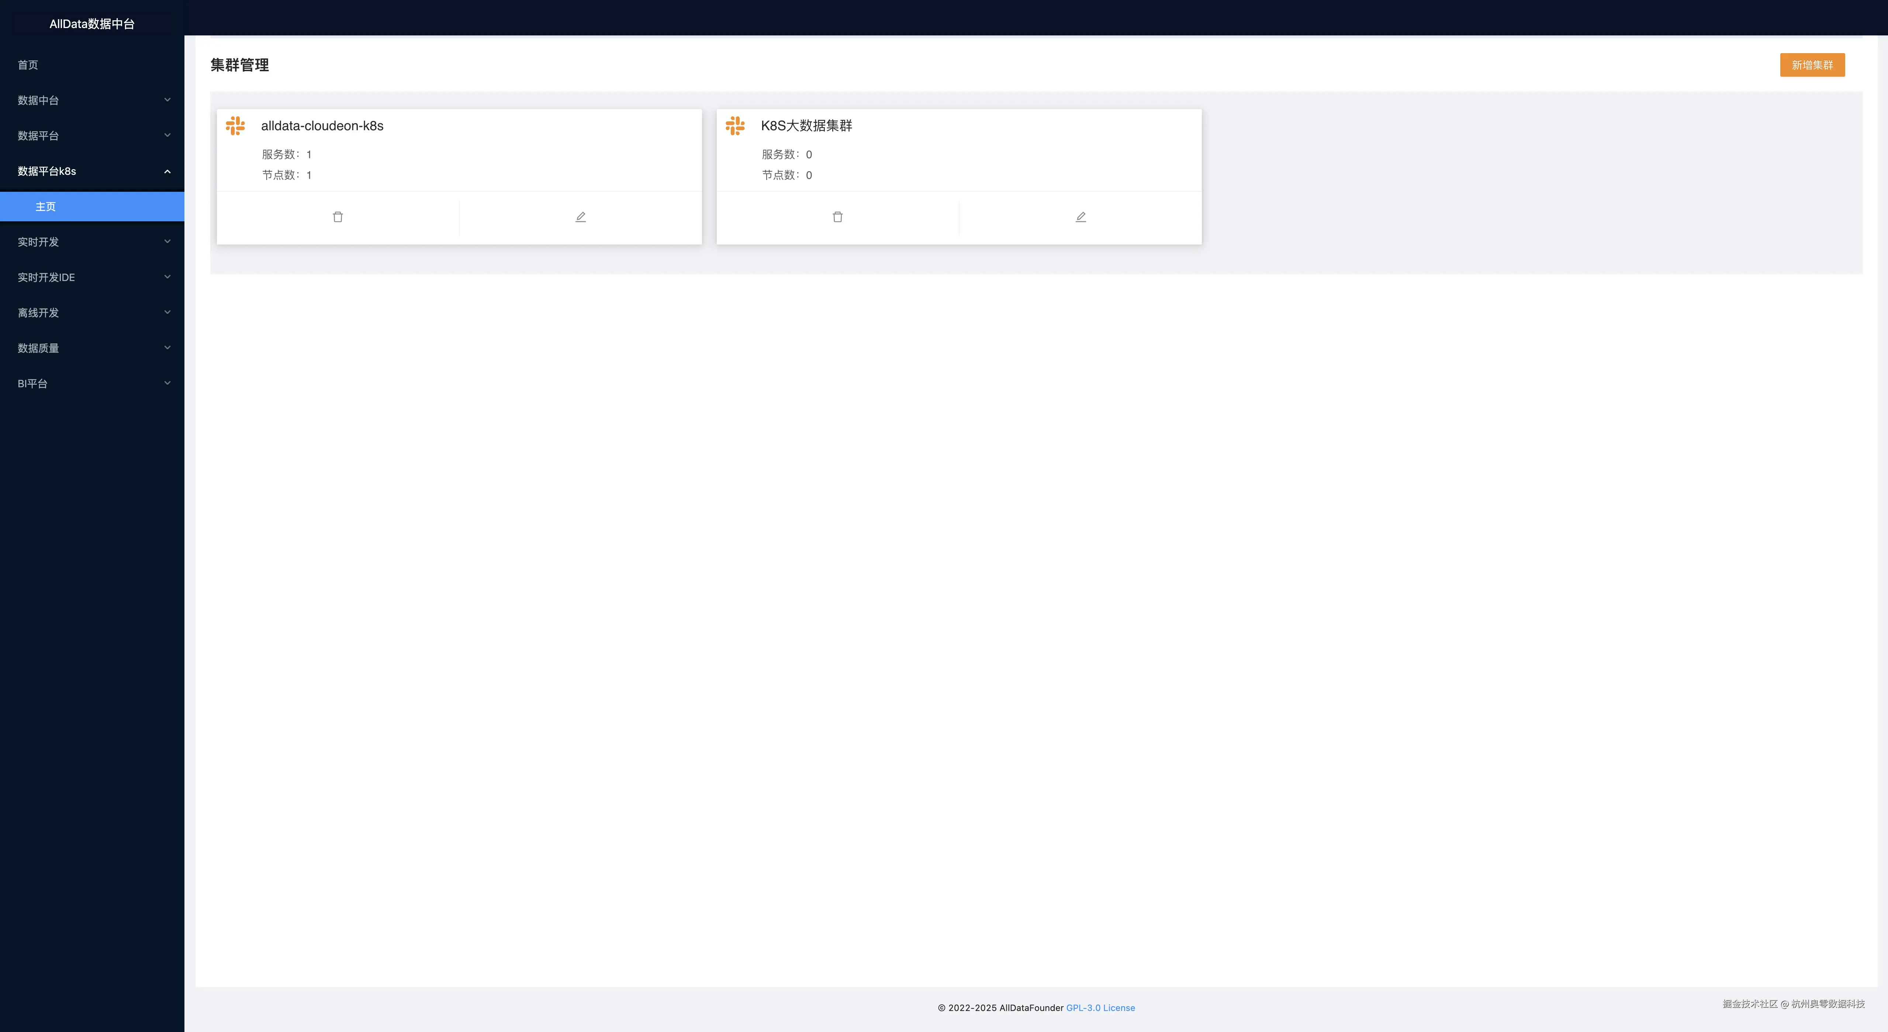Open the alldata-cloudeon-k8s cluster title
Image resolution: width=1888 pixels, height=1032 pixels.
[322, 126]
